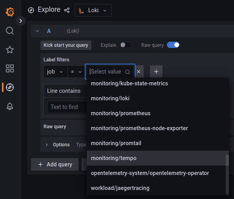Select opentelemetry-system/opentelemetry-operator option

pos(158,173)
